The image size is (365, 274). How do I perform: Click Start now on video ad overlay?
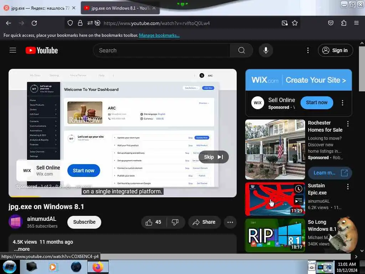click(x=83, y=171)
